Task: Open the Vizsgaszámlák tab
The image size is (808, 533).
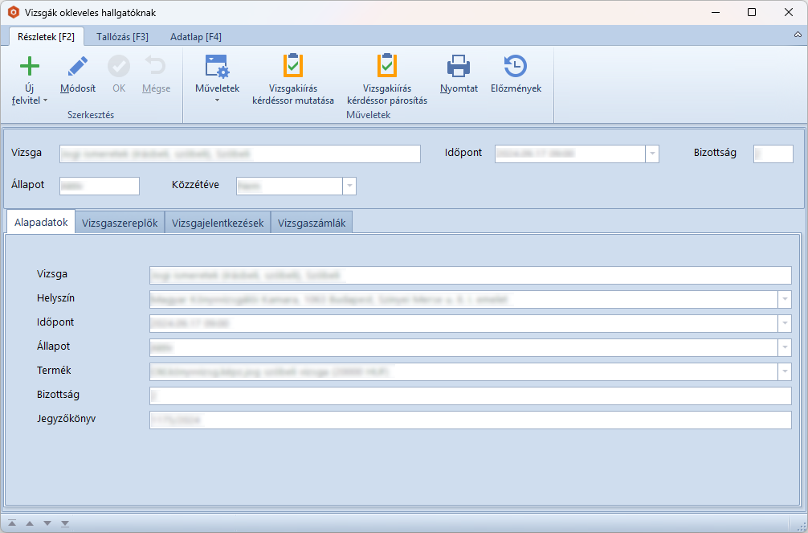Action: (312, 223)
